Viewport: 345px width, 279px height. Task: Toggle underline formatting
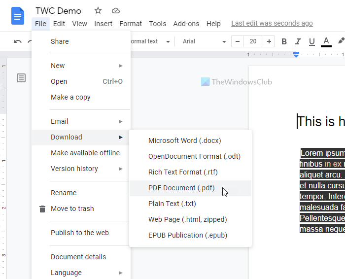(x=312, y=41)
